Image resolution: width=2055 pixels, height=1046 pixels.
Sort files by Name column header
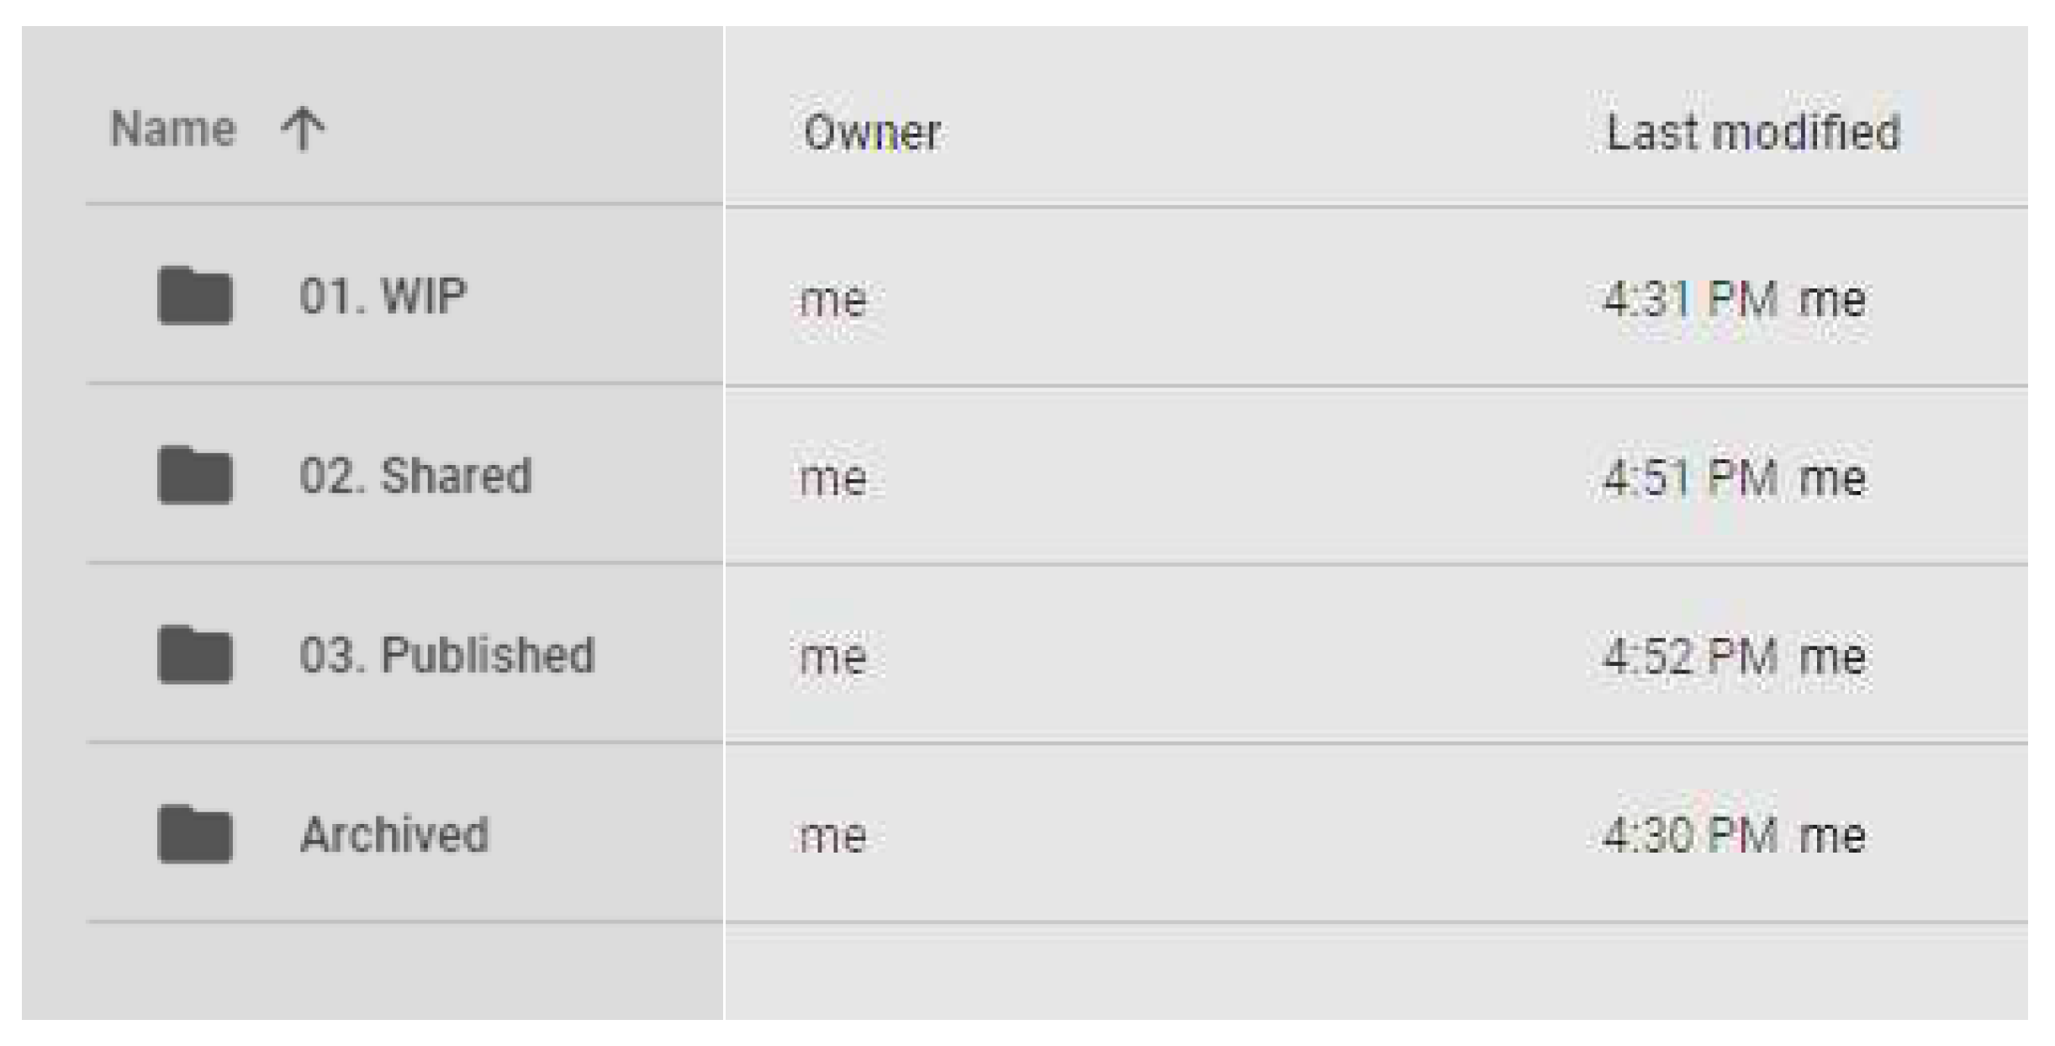click(173, 129)
